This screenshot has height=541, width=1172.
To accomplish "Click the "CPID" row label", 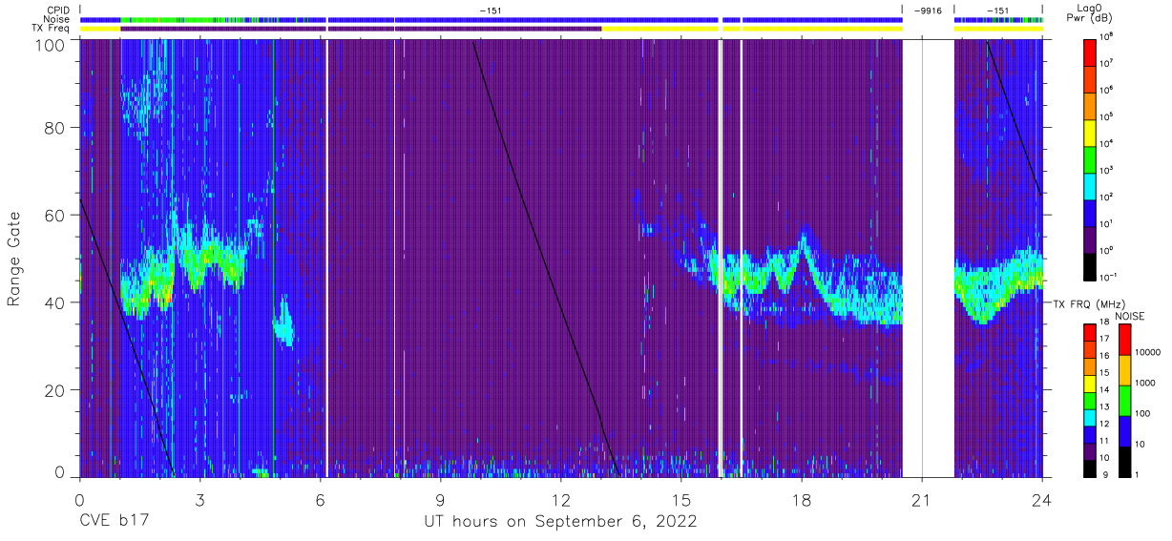I will click(59, 10).
